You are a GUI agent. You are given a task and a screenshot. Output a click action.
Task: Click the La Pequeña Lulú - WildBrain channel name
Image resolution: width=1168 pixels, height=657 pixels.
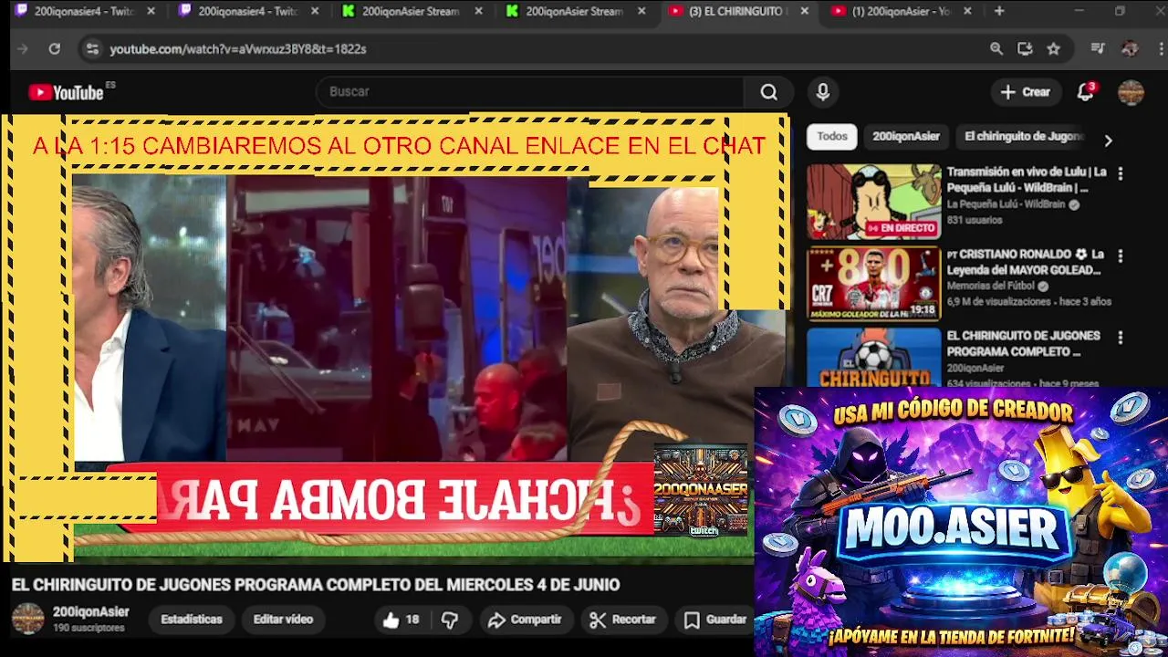(x=1006, y=204)
